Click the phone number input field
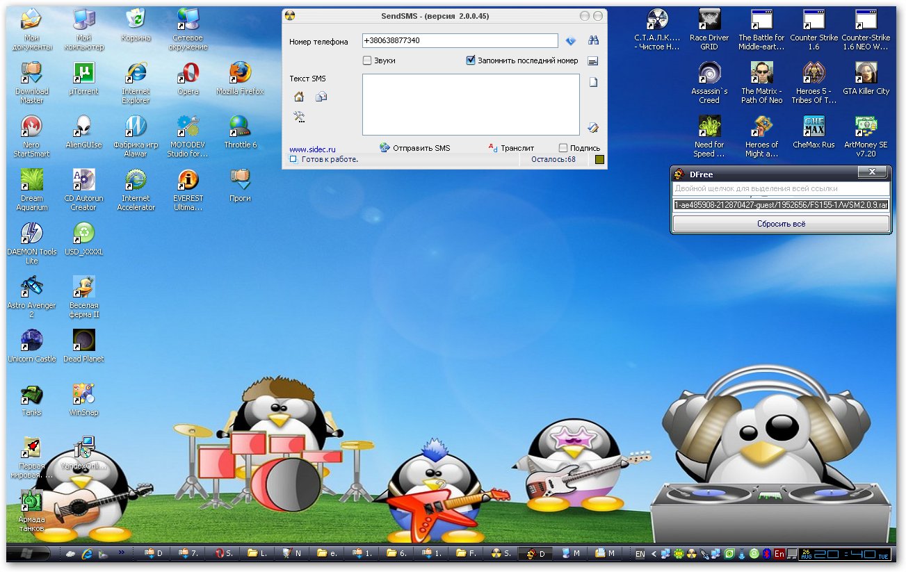906x572 pixels. point(460,40)
